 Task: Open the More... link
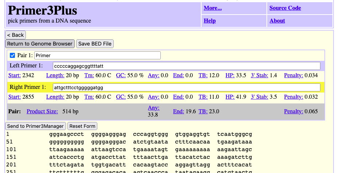tap(213, 8)
